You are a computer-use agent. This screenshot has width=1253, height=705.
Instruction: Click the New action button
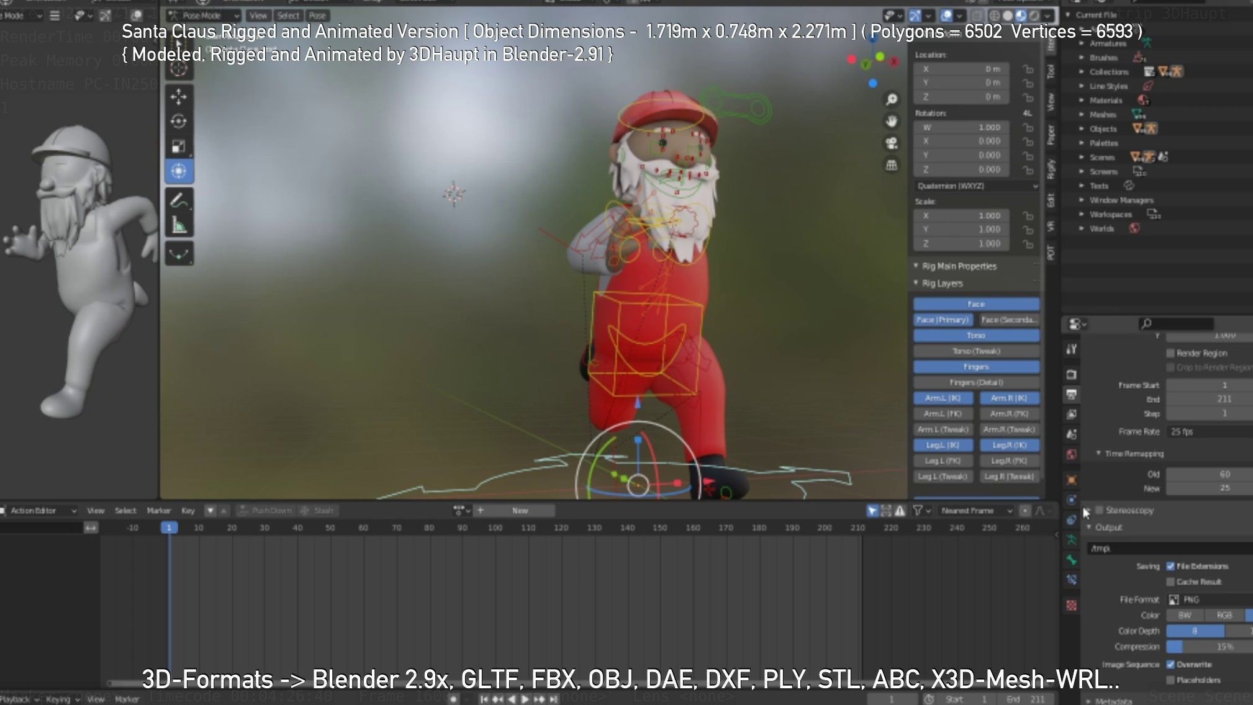520,510
